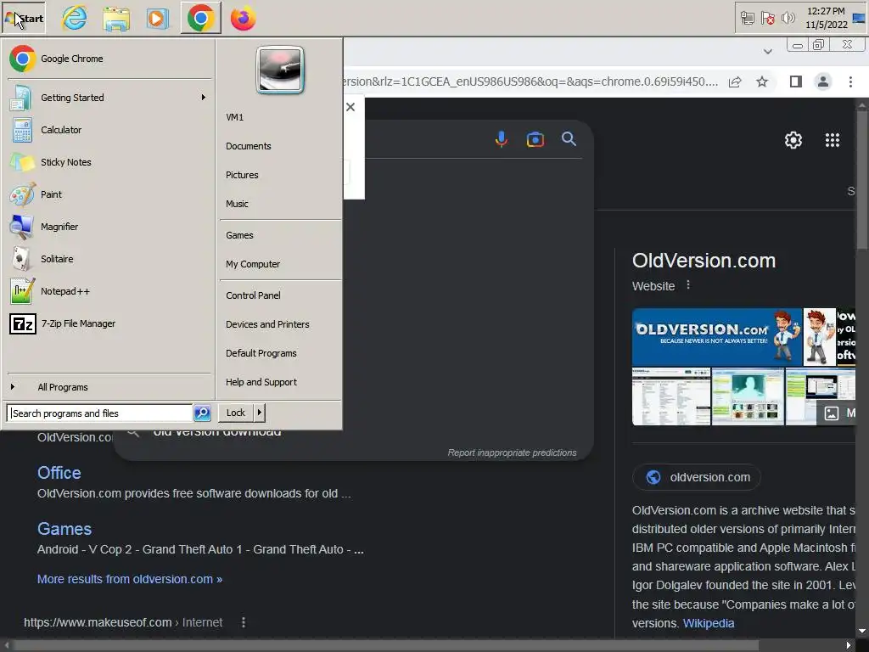Open Sticky Notes

pos(109,162)
